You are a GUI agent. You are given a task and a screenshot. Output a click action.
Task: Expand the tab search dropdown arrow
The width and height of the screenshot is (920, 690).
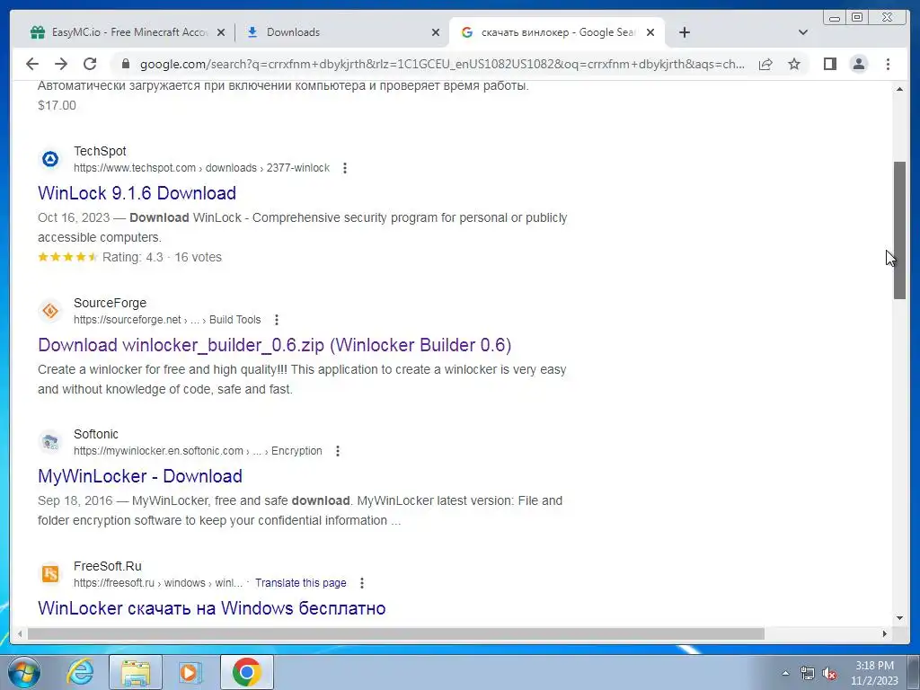(x=803, y=32)
